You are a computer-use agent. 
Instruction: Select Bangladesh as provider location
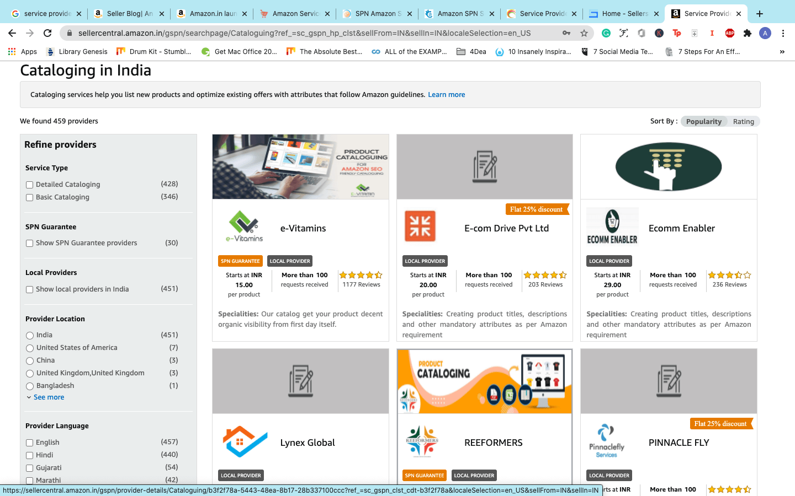[x=30, y=386]
